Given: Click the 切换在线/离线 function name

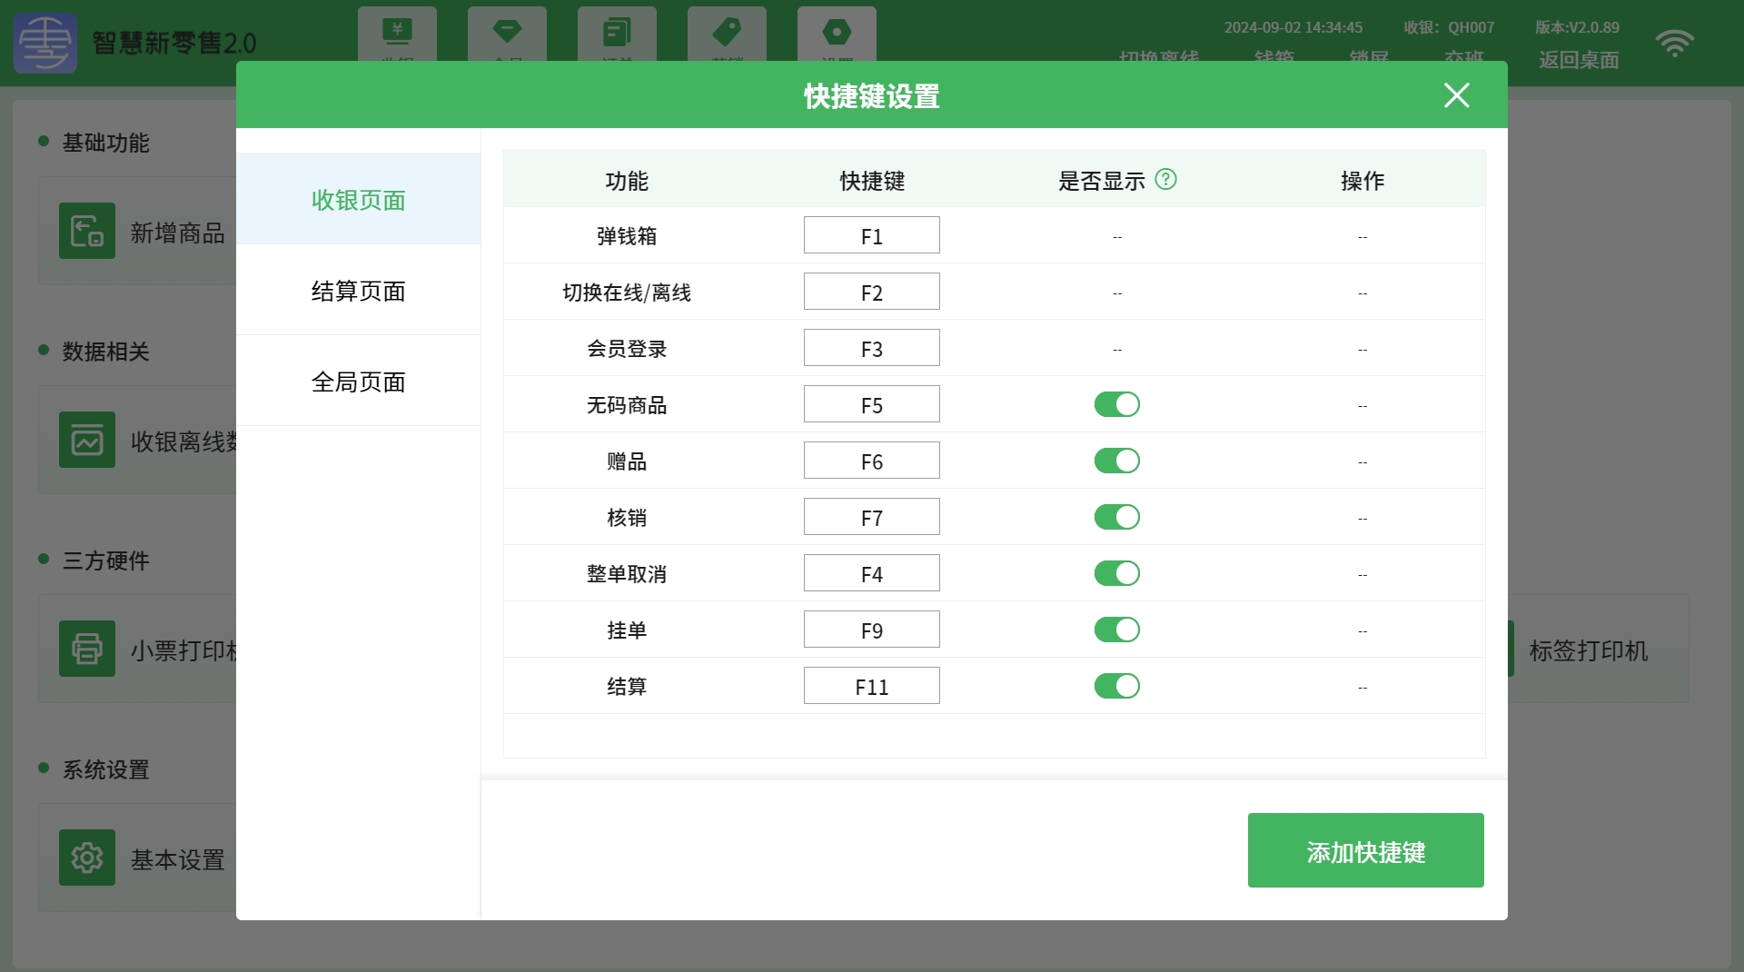Looking at the screenshot, I should click(x=627, y=293).
